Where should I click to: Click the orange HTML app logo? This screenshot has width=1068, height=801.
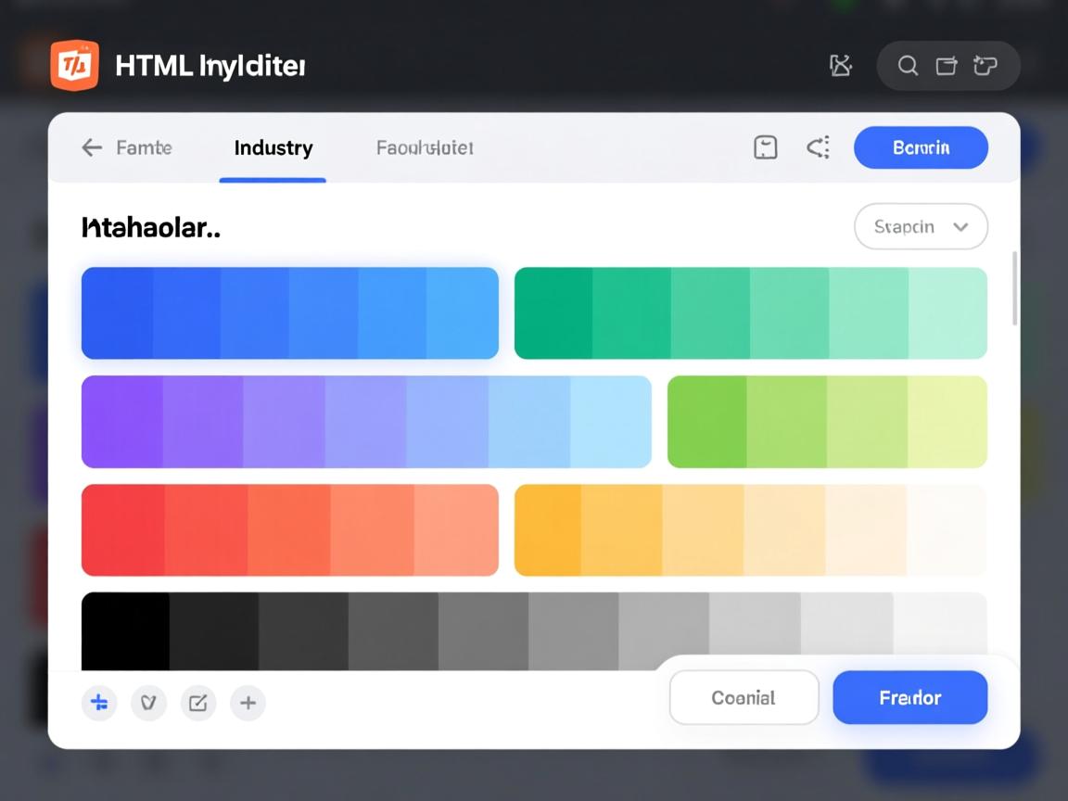[x=74, y=66]
